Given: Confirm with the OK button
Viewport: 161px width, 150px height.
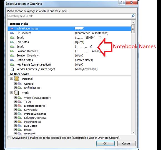Looking at the screenshot, I should (105, 143).
